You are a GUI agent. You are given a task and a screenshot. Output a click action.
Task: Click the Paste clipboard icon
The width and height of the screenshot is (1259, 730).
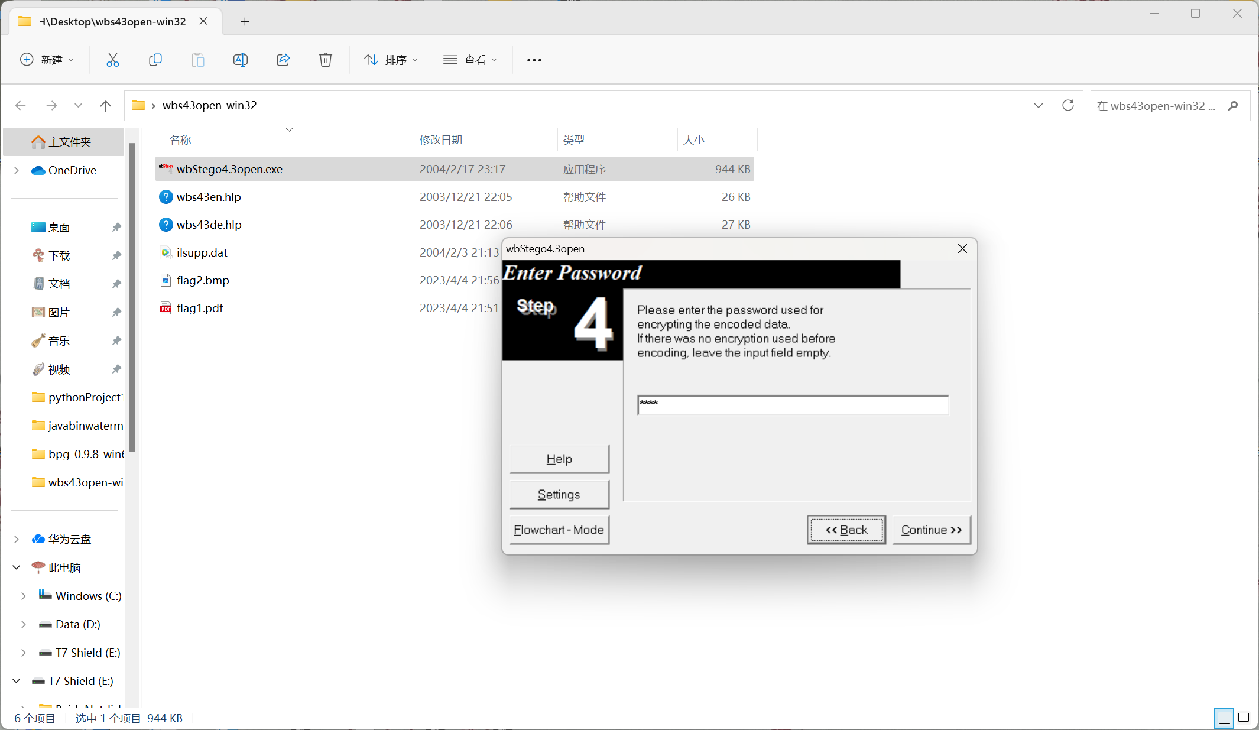tap(198, 60)
